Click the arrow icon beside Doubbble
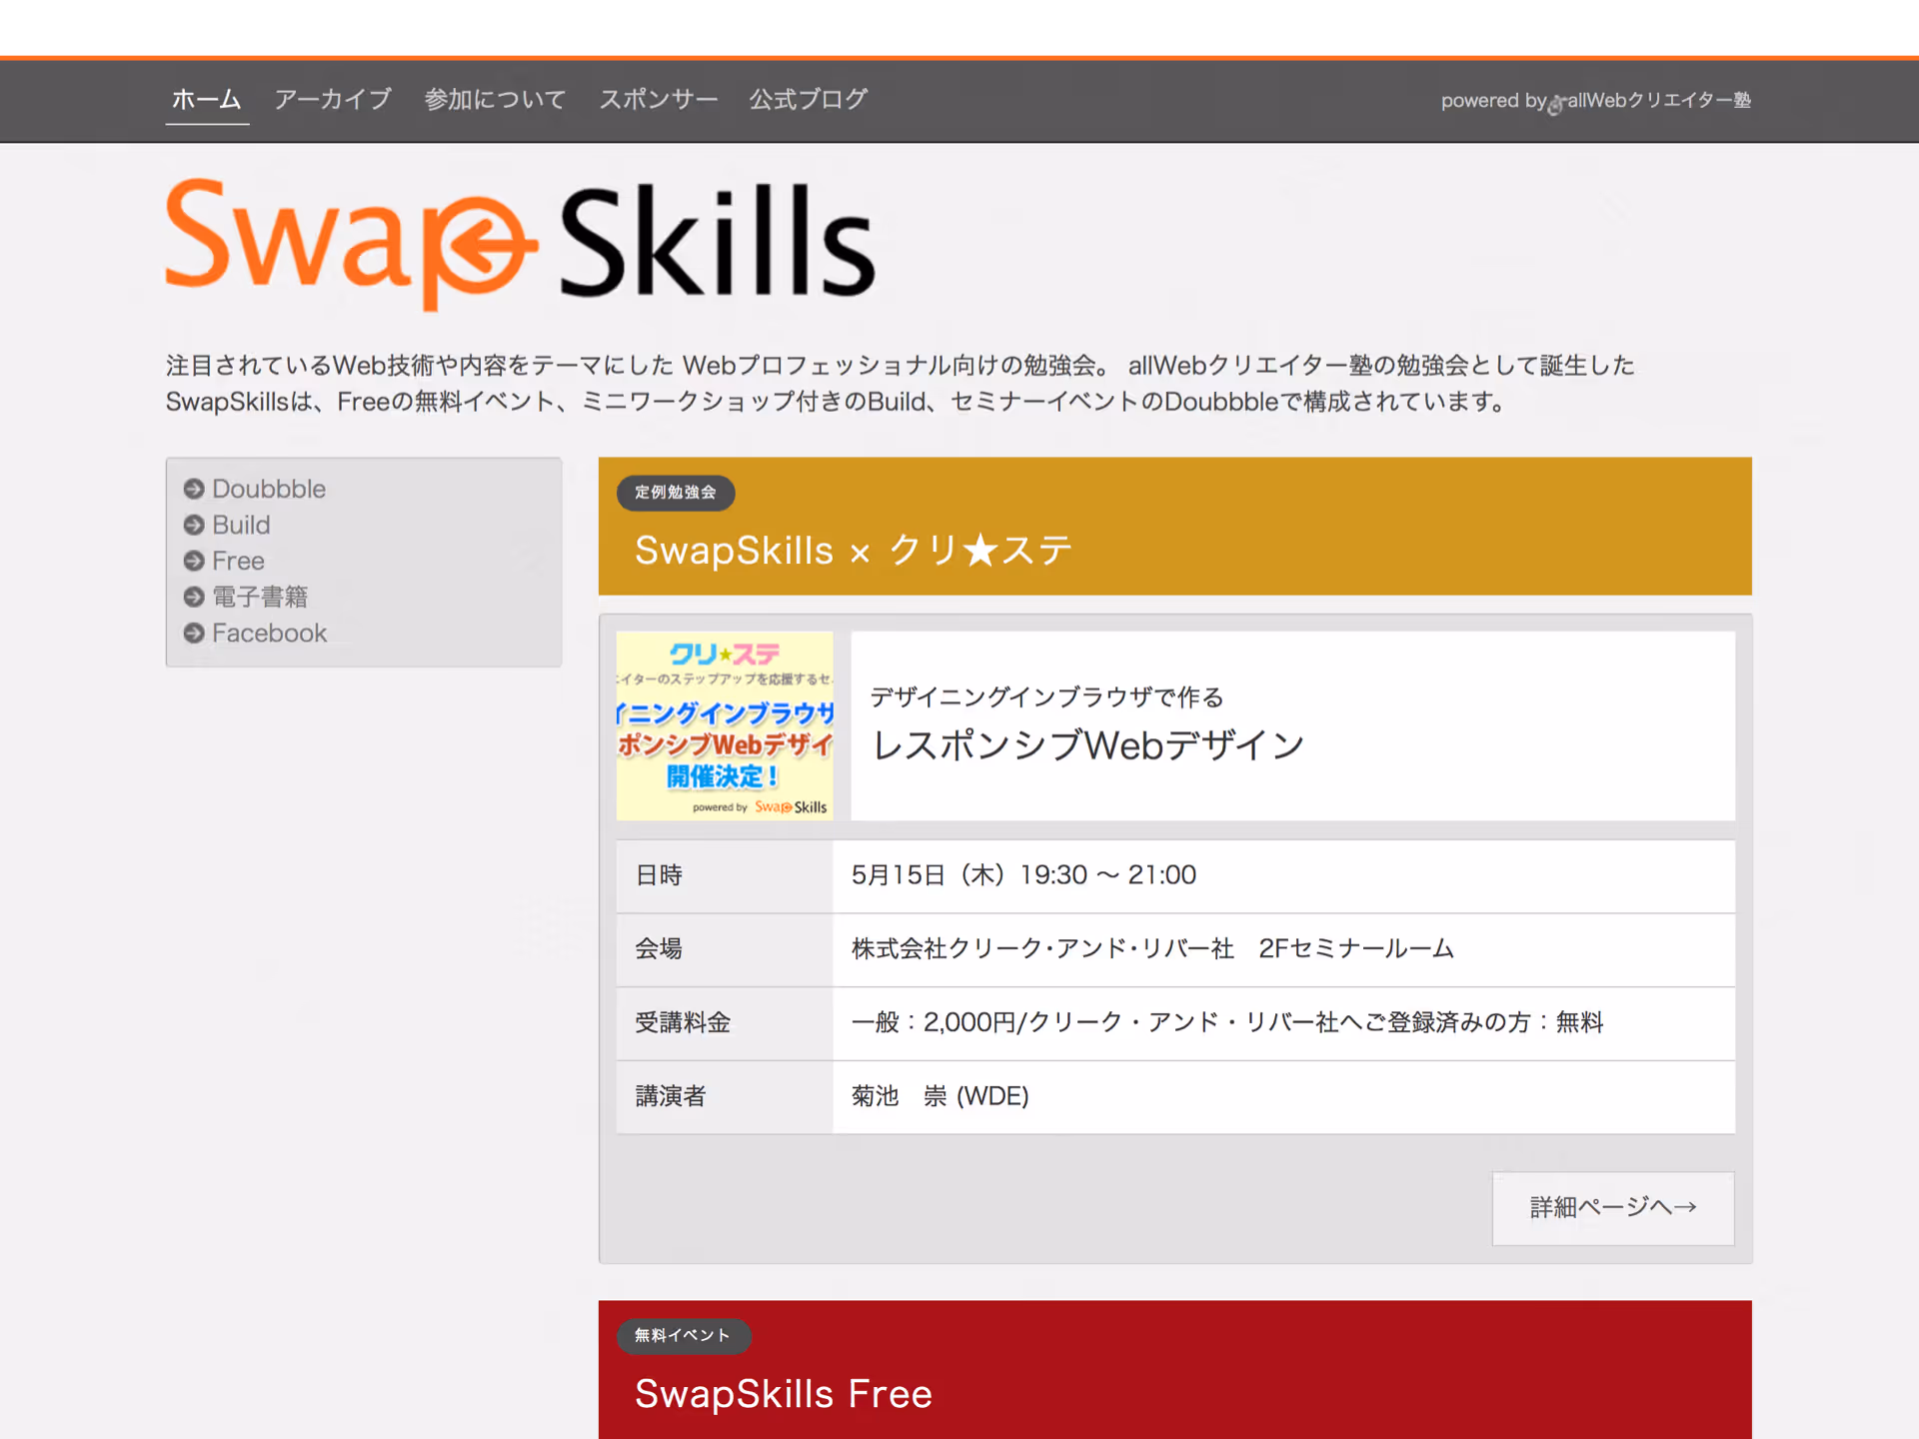1919x1439 pixels. point(194,489)
